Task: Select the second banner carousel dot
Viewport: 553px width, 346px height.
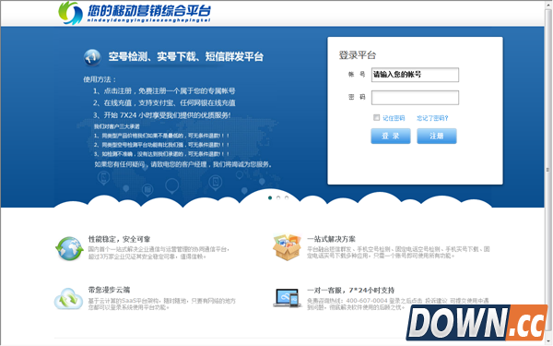Action: coord(278,197)
